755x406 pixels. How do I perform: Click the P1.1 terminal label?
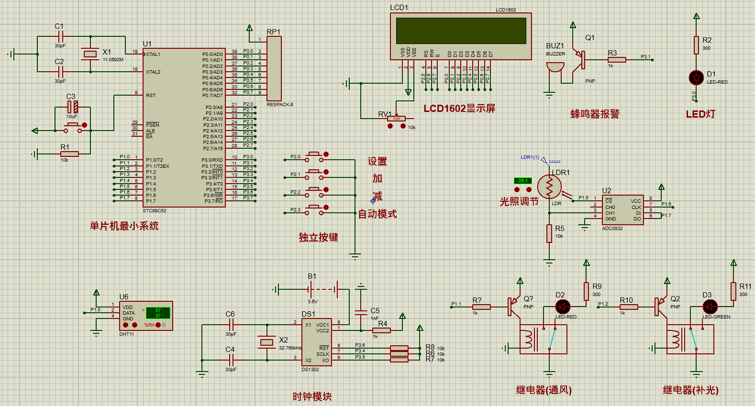click(456, 304)
